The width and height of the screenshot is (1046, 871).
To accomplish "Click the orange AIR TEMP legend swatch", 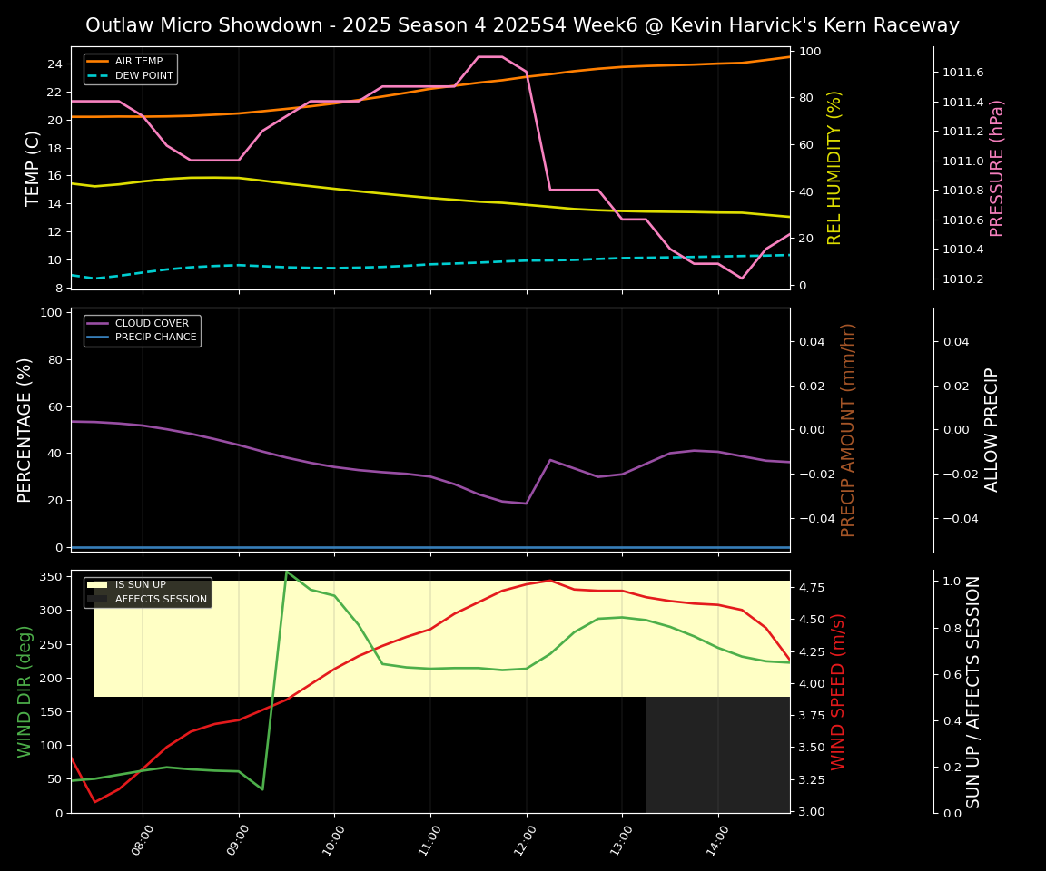I will click(x=98, y=62).
